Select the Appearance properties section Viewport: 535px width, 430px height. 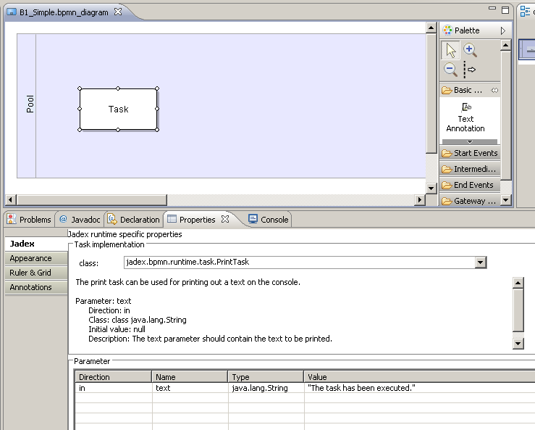(30, 258)
